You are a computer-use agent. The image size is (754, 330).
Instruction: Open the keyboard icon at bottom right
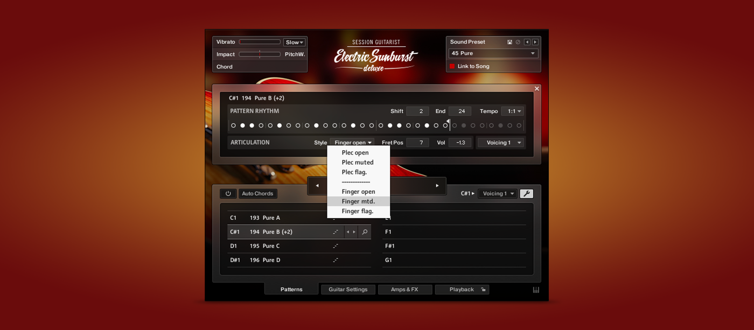point(536,290)
